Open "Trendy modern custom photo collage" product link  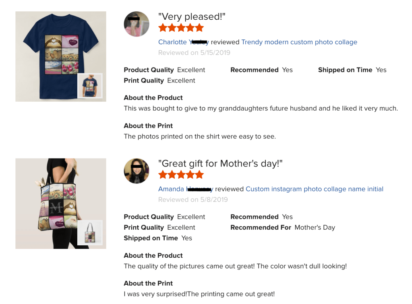click(x=299, y=42)
